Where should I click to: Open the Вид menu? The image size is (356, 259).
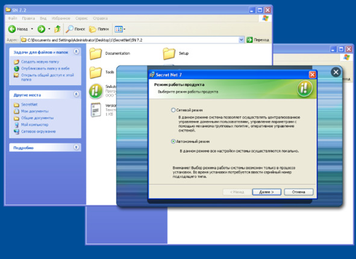point(43,18)
